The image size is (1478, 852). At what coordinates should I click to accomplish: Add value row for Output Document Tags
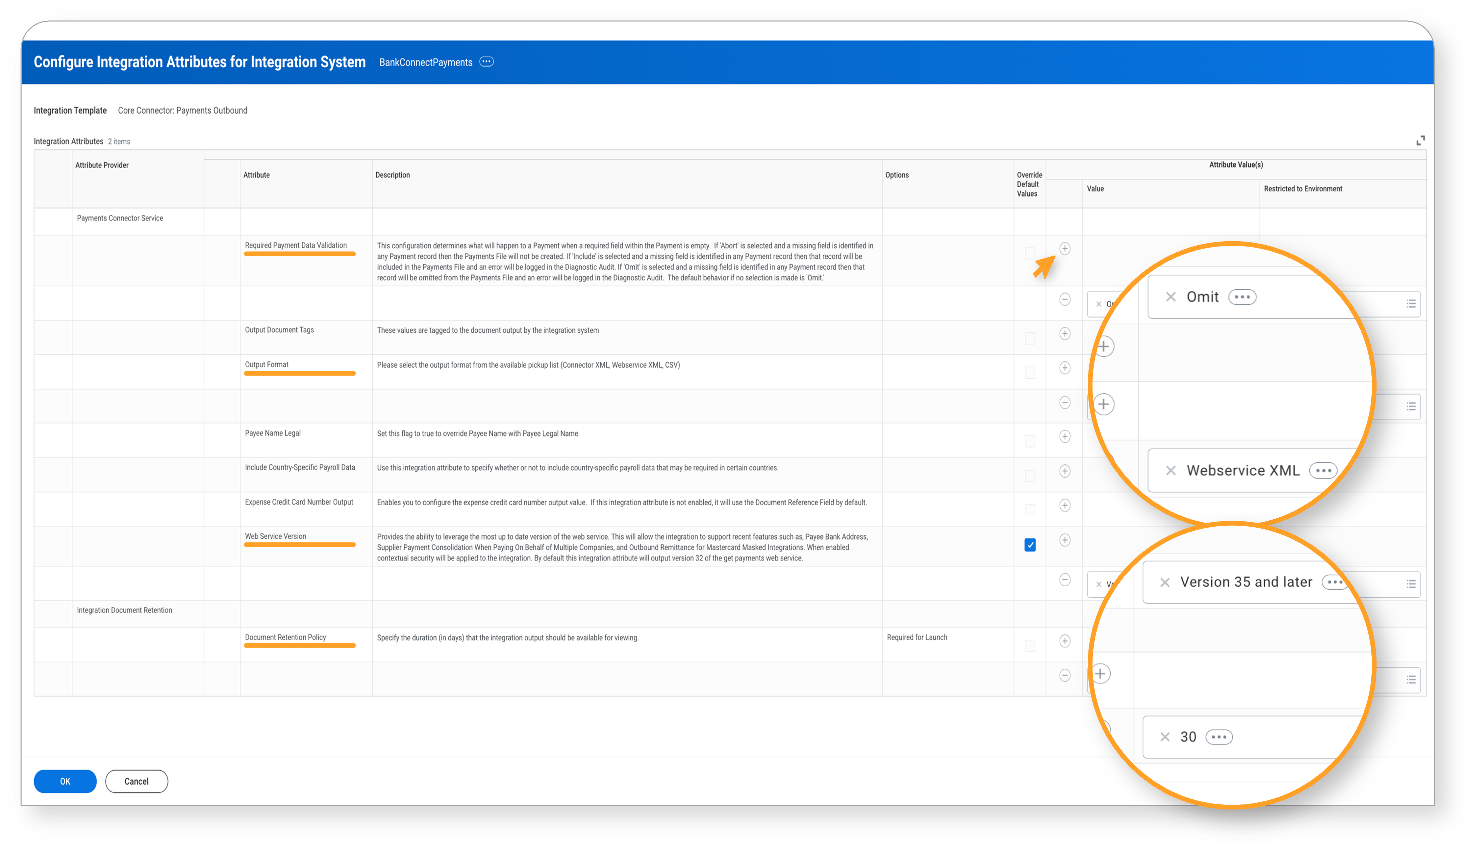pos(1064,334)
